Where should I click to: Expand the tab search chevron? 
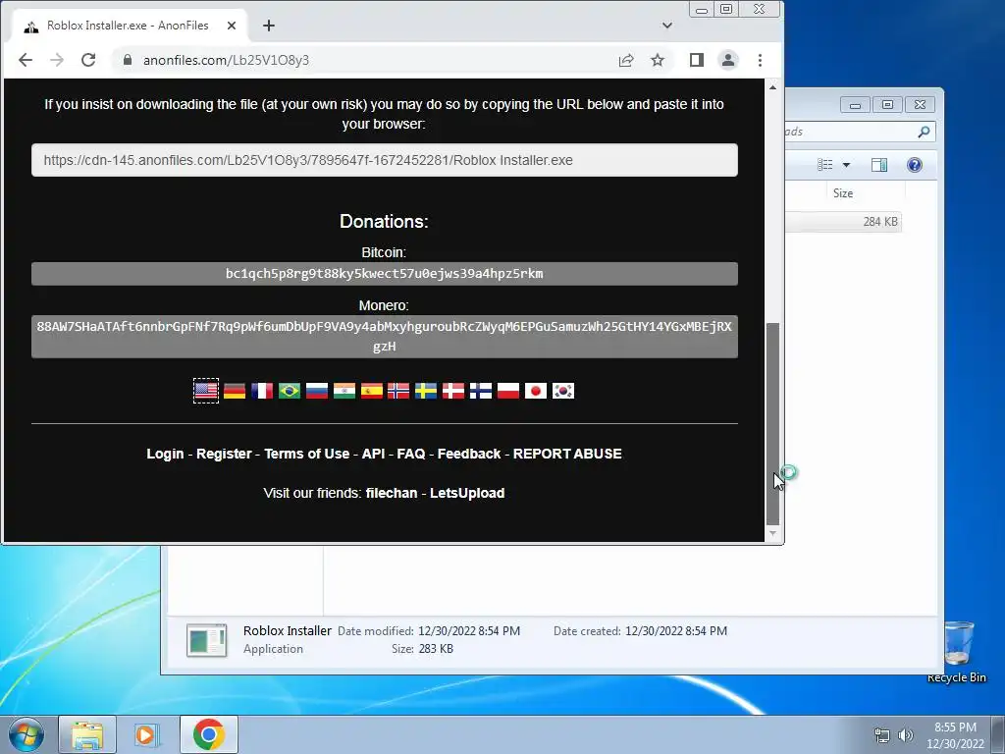tap(667, 26)
